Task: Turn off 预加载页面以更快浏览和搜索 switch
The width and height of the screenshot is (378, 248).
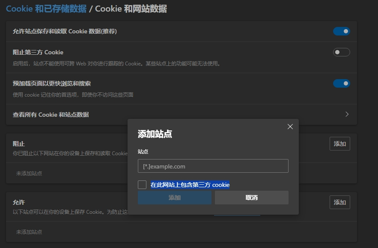Action: point(341,83)
